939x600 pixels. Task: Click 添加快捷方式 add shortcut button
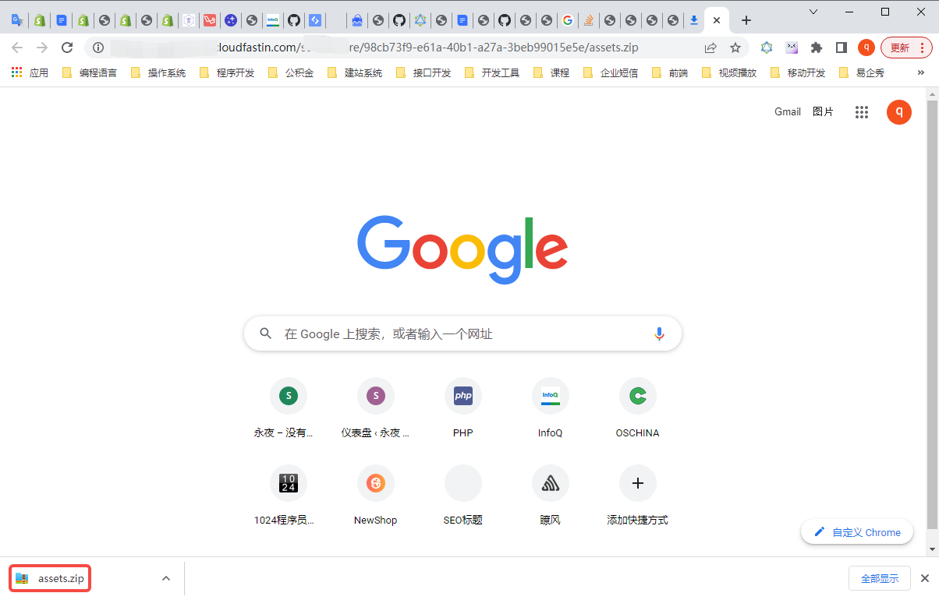coord(638,497)
